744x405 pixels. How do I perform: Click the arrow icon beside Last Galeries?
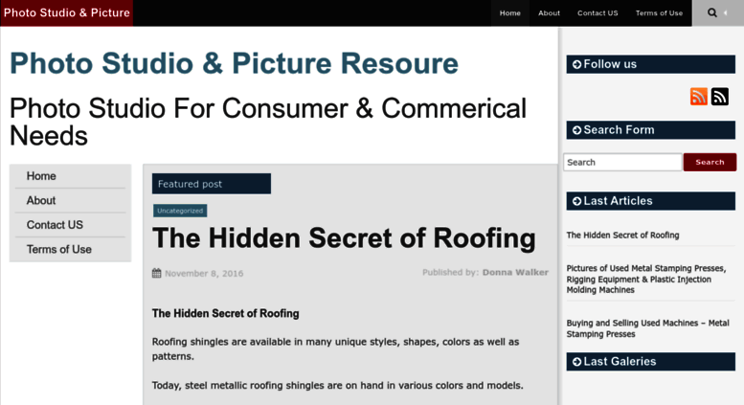click(x=576, y=362)
